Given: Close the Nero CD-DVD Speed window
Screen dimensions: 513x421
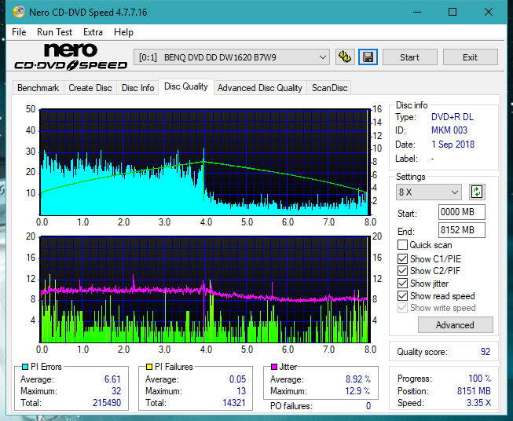Looking at the screenshot, I should tap(489, 12).
